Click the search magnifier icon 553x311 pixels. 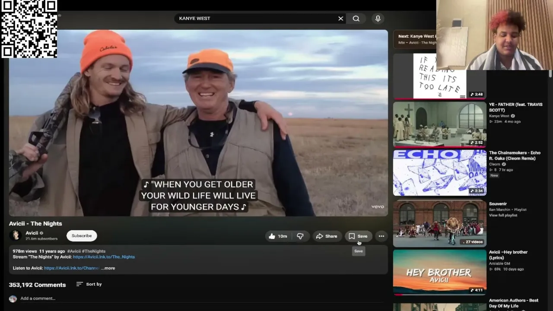click(x=356, y=19)
